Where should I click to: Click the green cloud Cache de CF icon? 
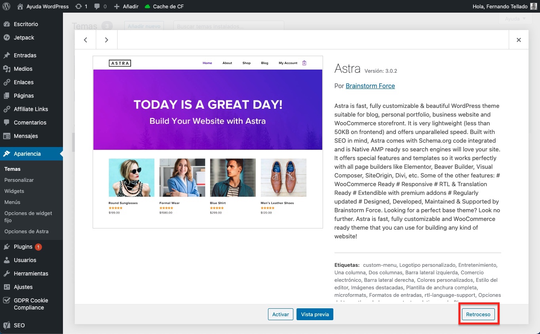tap(147, 6)
